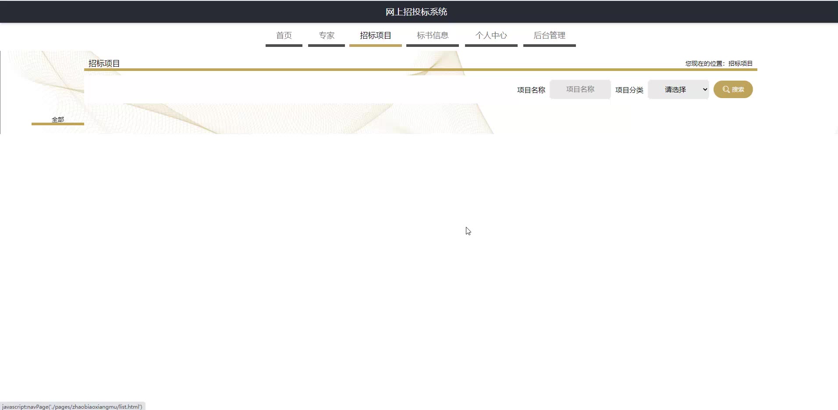Click the 项目名称 label beside the input
This screenshot has height=410, width=838.
click(x=531, y=90)
